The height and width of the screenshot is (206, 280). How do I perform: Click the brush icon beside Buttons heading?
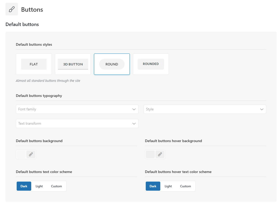coord(12,9)
